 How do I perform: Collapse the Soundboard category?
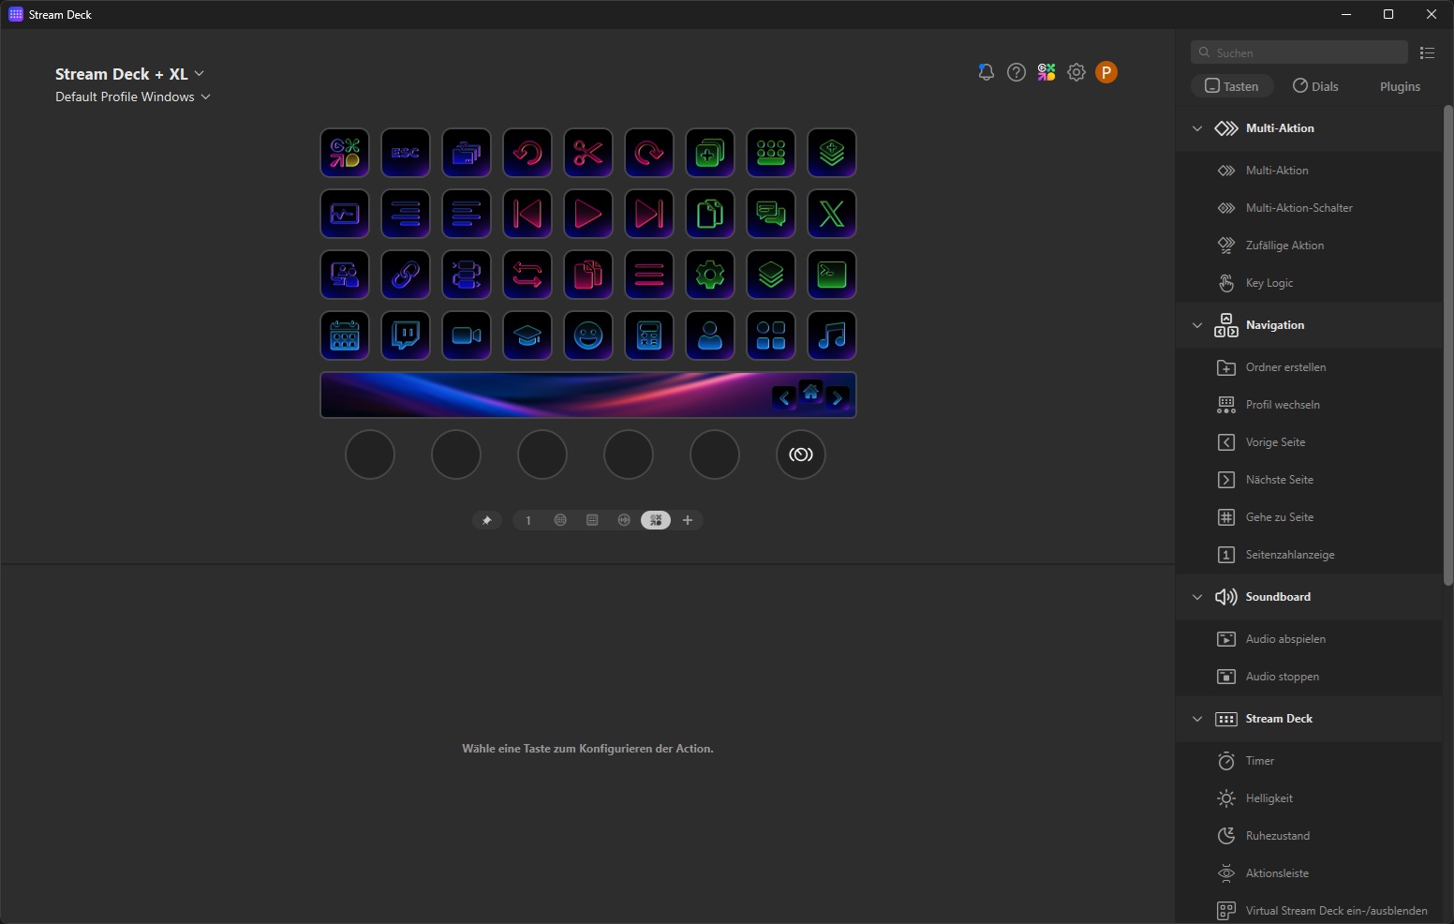click(x=1197, y=597)
